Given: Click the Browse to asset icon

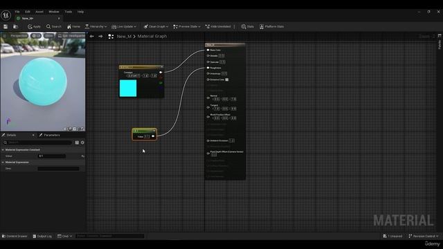Looking at the screenshot, I should pos(15,26).
